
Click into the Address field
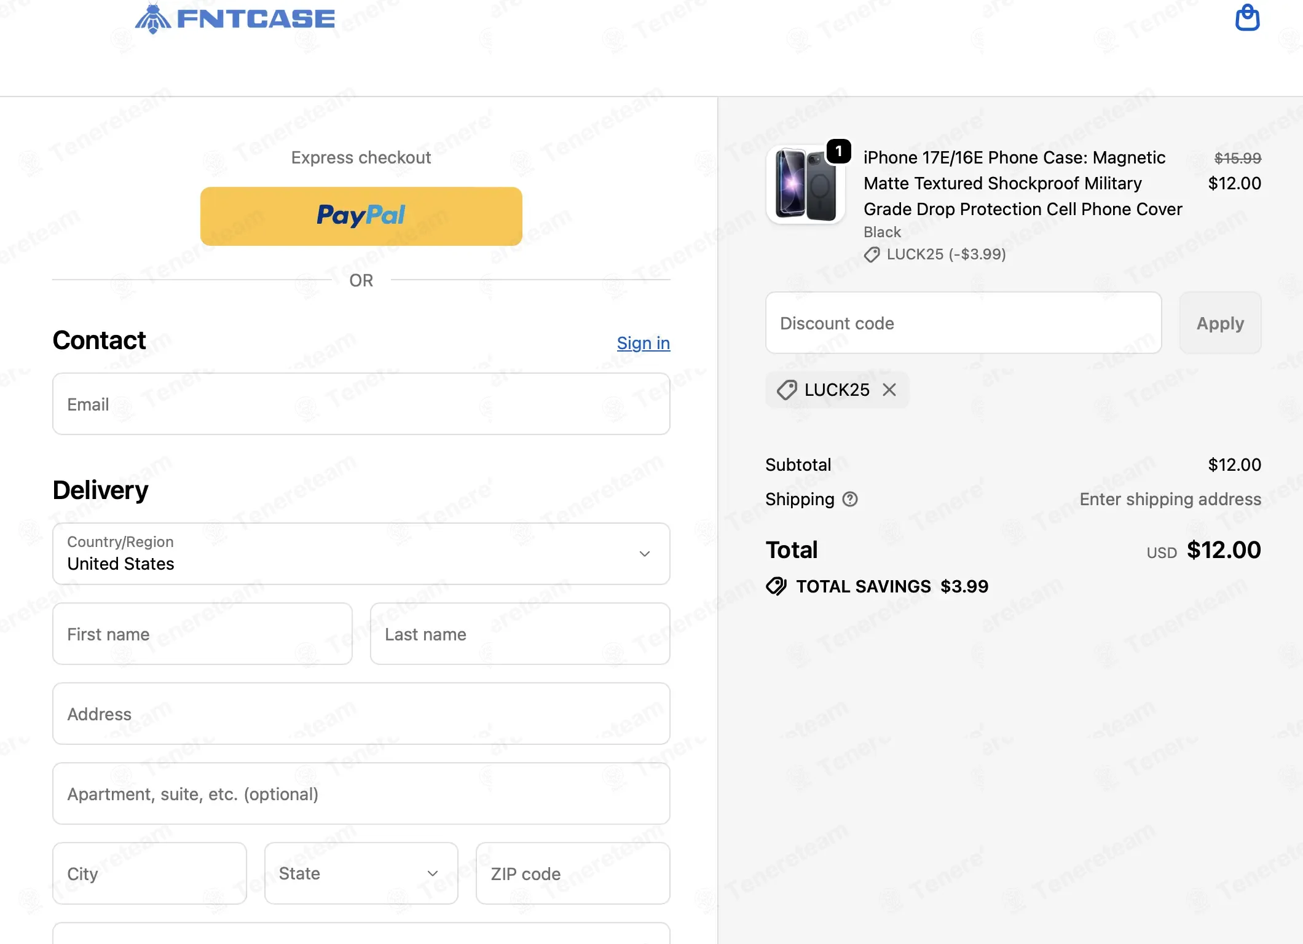[x=361, y=714]
